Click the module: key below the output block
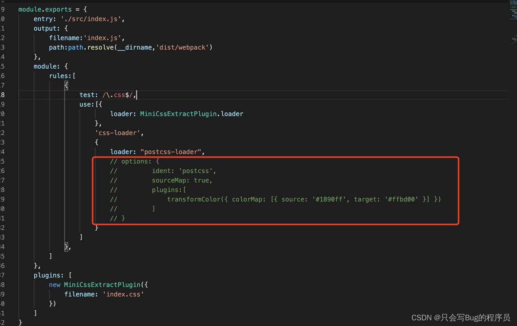 coord(47,66)
